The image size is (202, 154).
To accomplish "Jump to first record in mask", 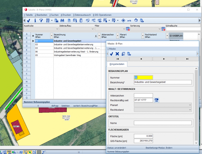I will [x=118, y=59].
